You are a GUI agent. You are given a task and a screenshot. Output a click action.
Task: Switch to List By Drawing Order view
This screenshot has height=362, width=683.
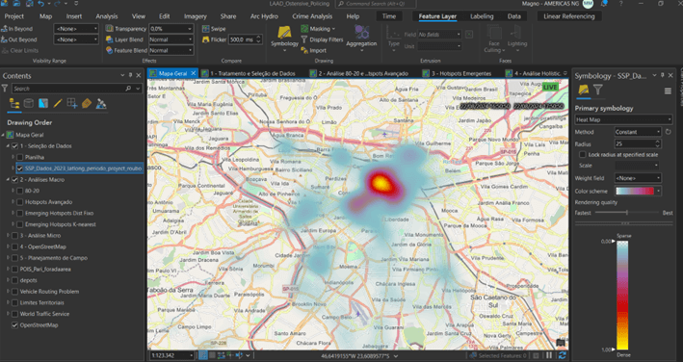tap(14, 104)
